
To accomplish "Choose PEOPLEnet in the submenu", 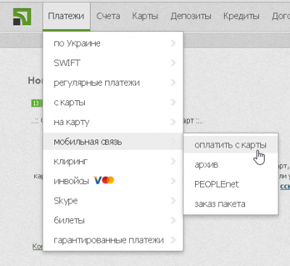I will point(231,185).
